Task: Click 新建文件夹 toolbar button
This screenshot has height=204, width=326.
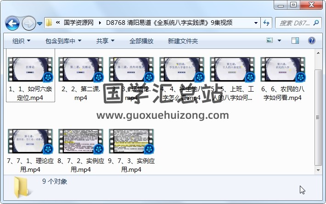Action: tap(183, 41)
